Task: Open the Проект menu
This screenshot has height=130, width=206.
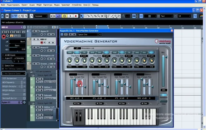Action: tap(24, 5)
